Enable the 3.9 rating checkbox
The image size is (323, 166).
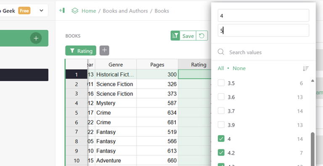(x=221, y=125)
